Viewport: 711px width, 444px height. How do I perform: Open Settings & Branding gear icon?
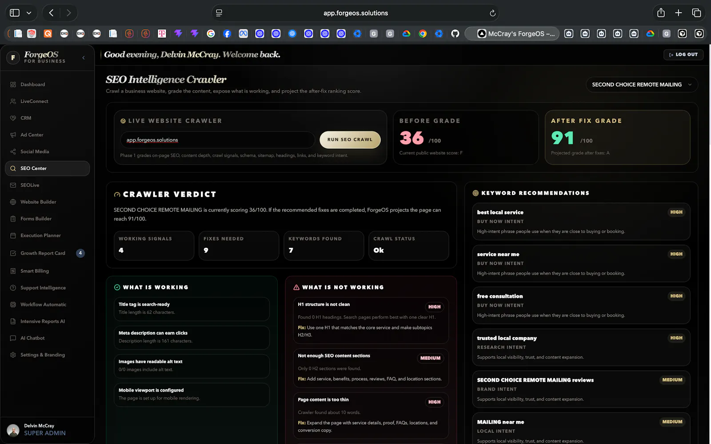click(x=13, y=355)
